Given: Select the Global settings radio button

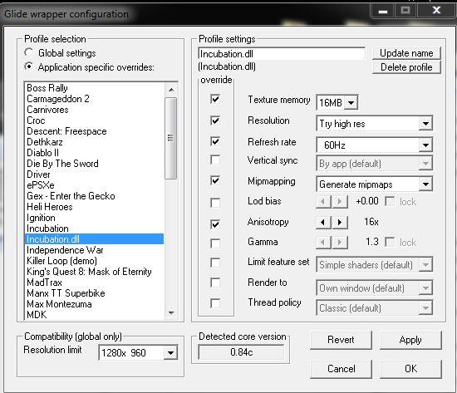Looking at the screenshot, I should tap(28, 53).
